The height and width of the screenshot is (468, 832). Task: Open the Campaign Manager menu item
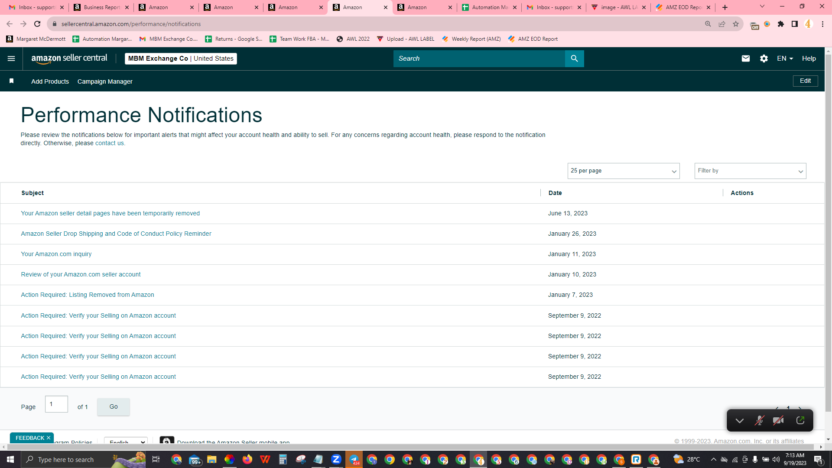105,81
